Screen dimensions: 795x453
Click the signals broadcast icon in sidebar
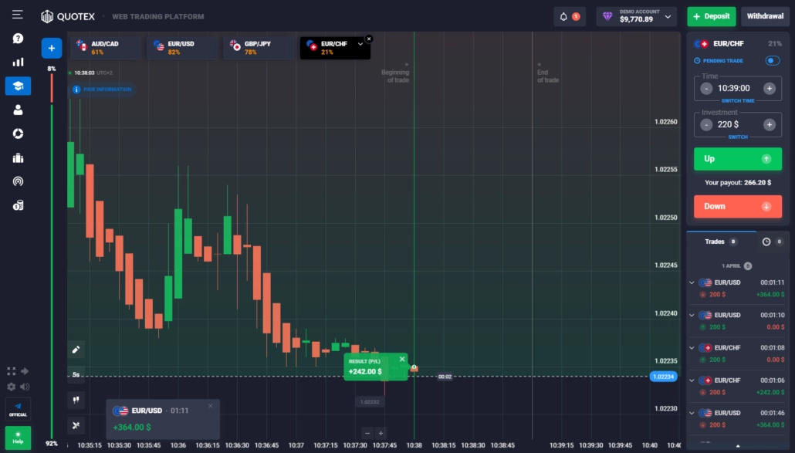click(x=18, y=182)
